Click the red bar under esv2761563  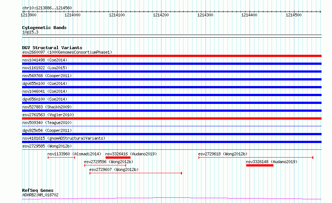point(172,118)
